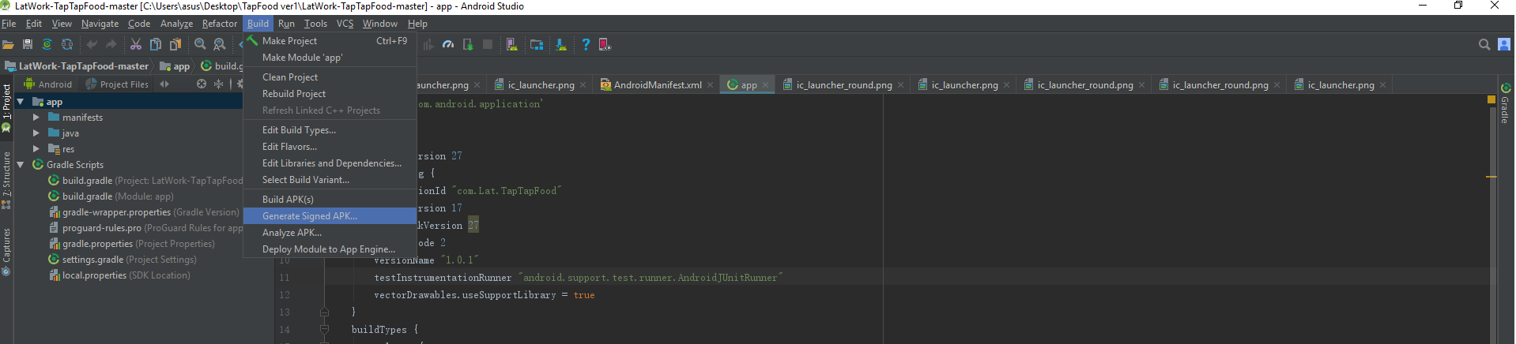
Task: Select Make Project menu entry
Action: pos(330,41)
